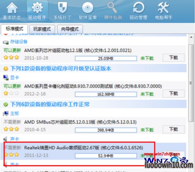
Task: Select 下列1款设备的驱动程序可升级至认证版本 header
Action: pyautogui.click(x=61, y=68)
